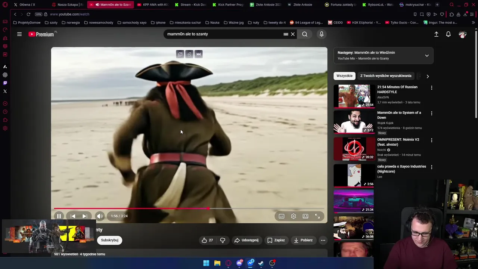Dislike the video with thumbs down
This screenshot has height=269, width=478.
223,240
